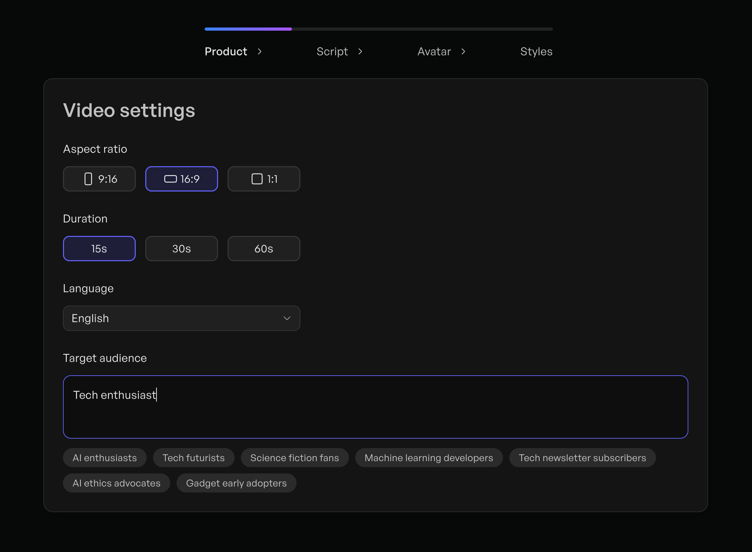Switch to the Script step

(x=332, y=52)
